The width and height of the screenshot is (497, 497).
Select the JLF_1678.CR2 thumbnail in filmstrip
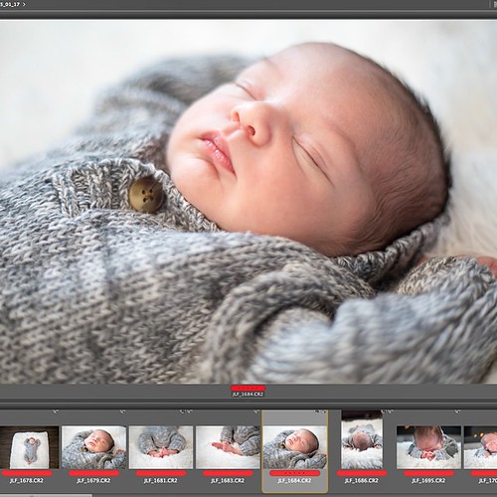click(x=30, y=447)
